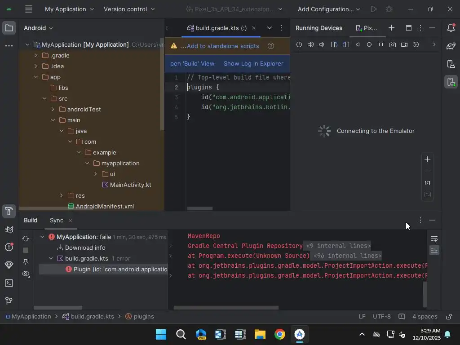
Task: Expand the ui folder
Action: coord(95,174)
